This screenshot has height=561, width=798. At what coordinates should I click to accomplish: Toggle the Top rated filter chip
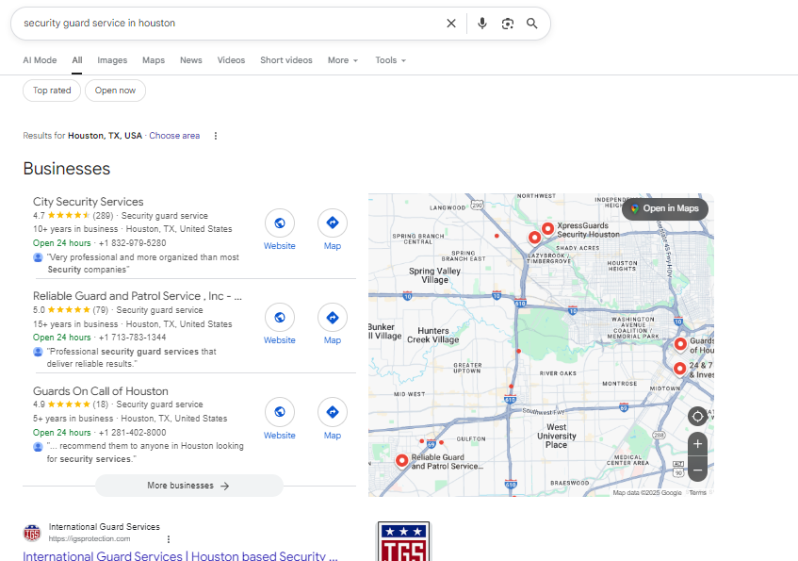52,91
